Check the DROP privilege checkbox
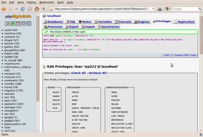This screenshot has height=137, width=203. click(x=69, y=104)
